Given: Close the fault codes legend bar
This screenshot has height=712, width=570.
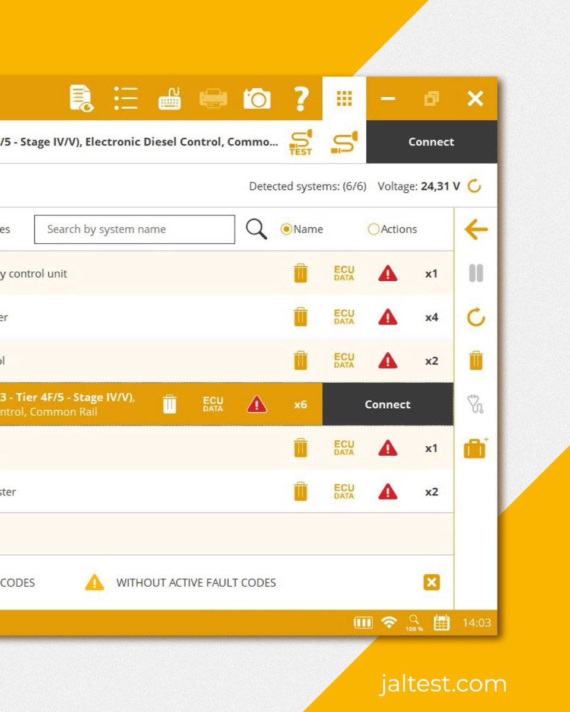Looking at the screenshot, I should pyautogui.click(x=432, y=583).
